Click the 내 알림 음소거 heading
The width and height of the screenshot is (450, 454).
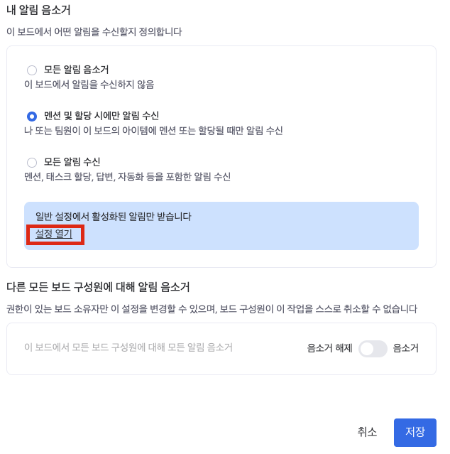tap(38, 11)
